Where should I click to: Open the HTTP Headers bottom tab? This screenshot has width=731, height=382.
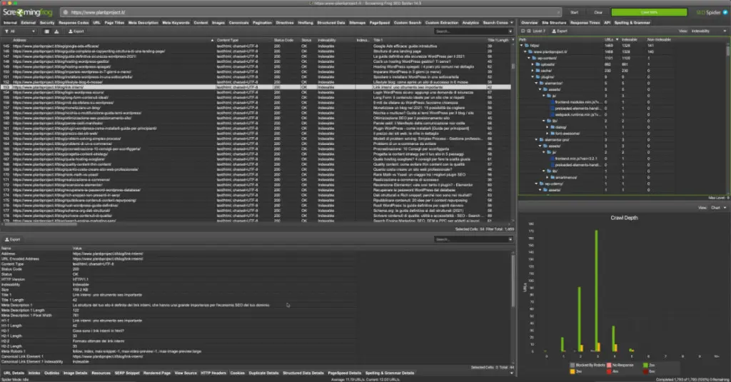(213, 373)
